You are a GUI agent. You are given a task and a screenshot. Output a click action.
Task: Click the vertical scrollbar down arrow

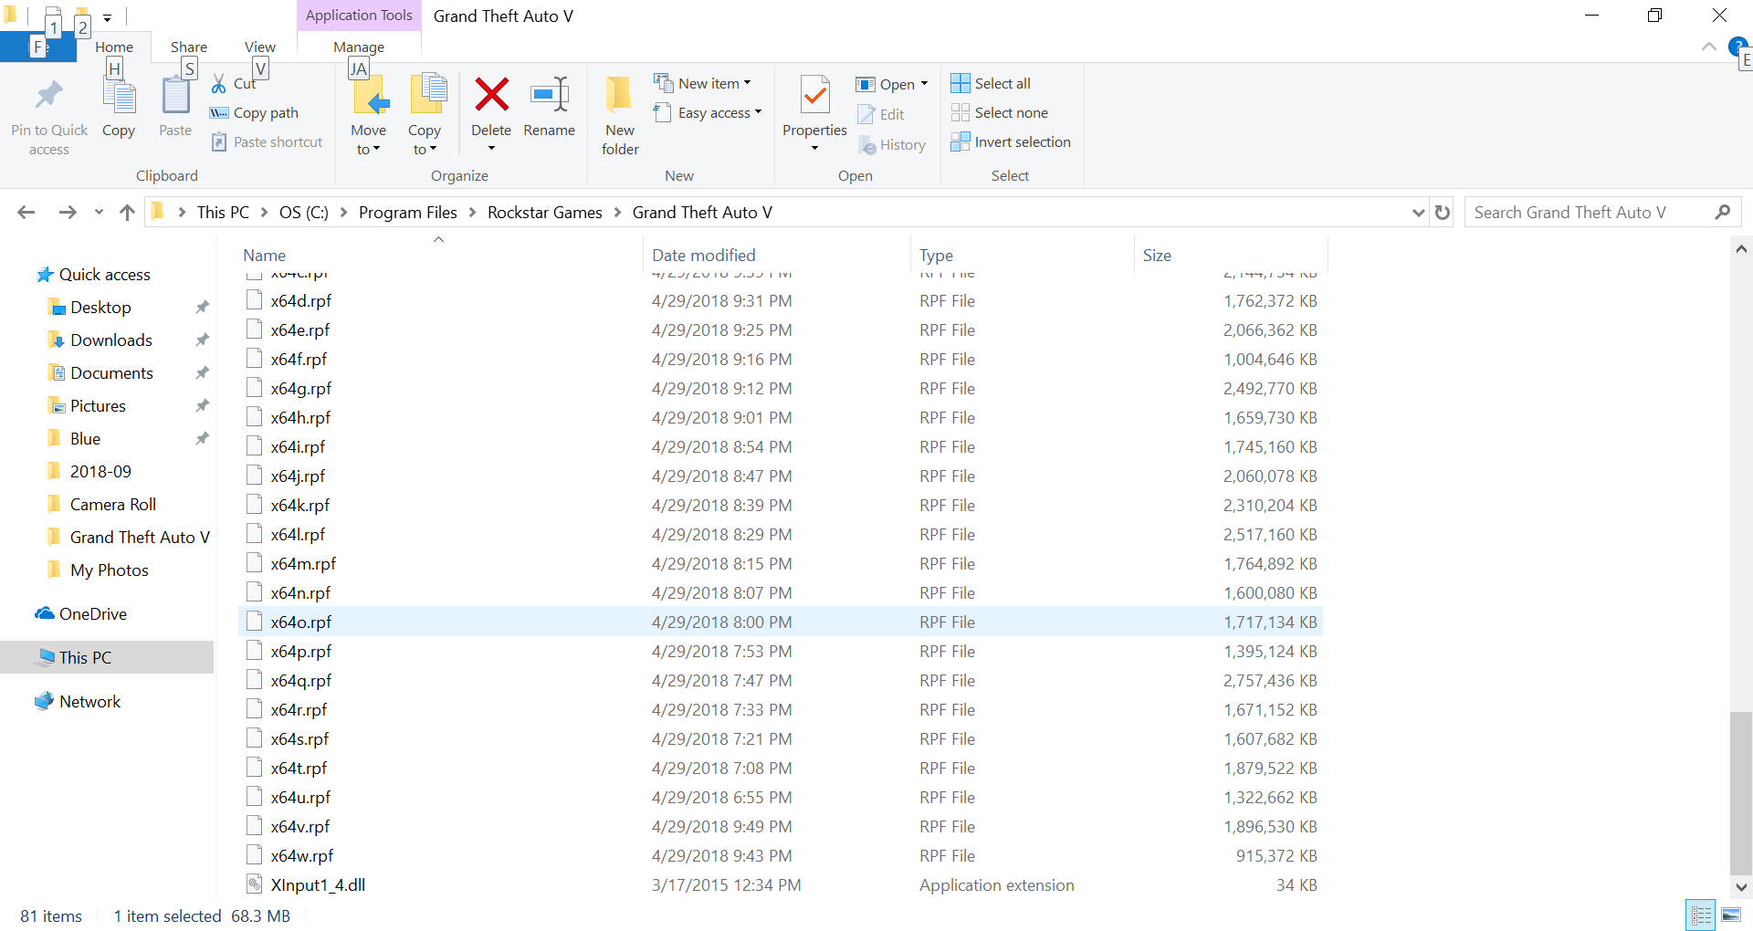pos(1741,886)
